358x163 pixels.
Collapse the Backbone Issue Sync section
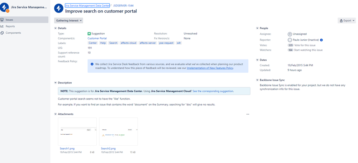pyautogui.click(x=257, y=80)
